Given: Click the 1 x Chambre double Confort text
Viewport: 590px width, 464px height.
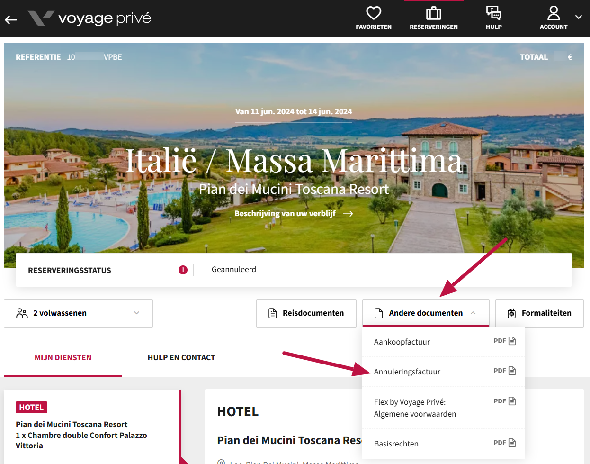Looking at the screenshot, I should (81, 440).
